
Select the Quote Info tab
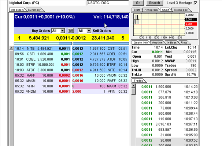[141, 42]
